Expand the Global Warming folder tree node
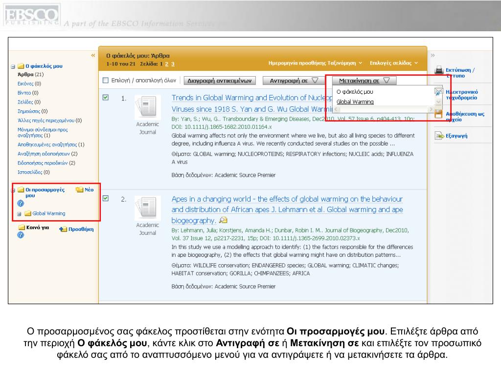The image size is (501, 375). tap(19, 214)
